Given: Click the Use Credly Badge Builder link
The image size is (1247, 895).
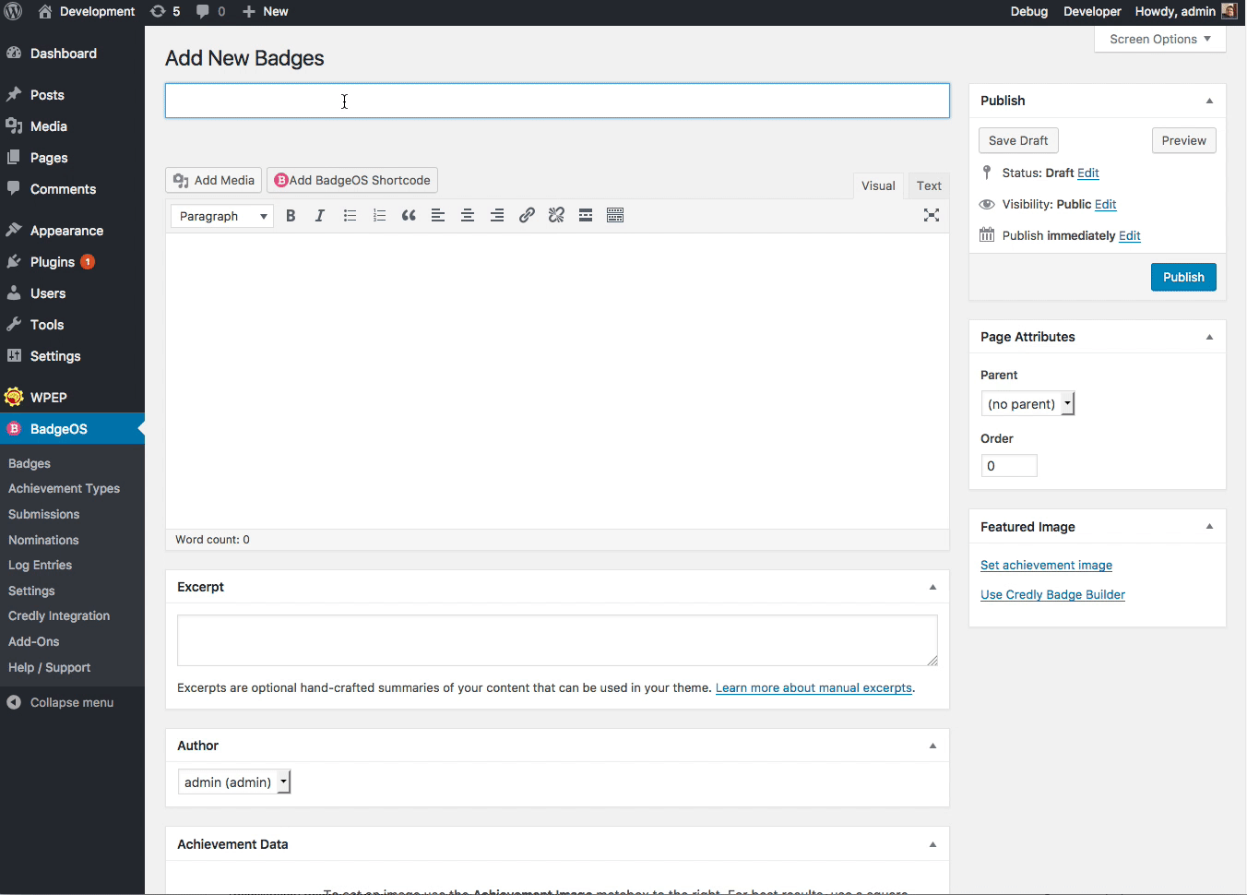Looking at the screenshot, I should (1052, 595).
